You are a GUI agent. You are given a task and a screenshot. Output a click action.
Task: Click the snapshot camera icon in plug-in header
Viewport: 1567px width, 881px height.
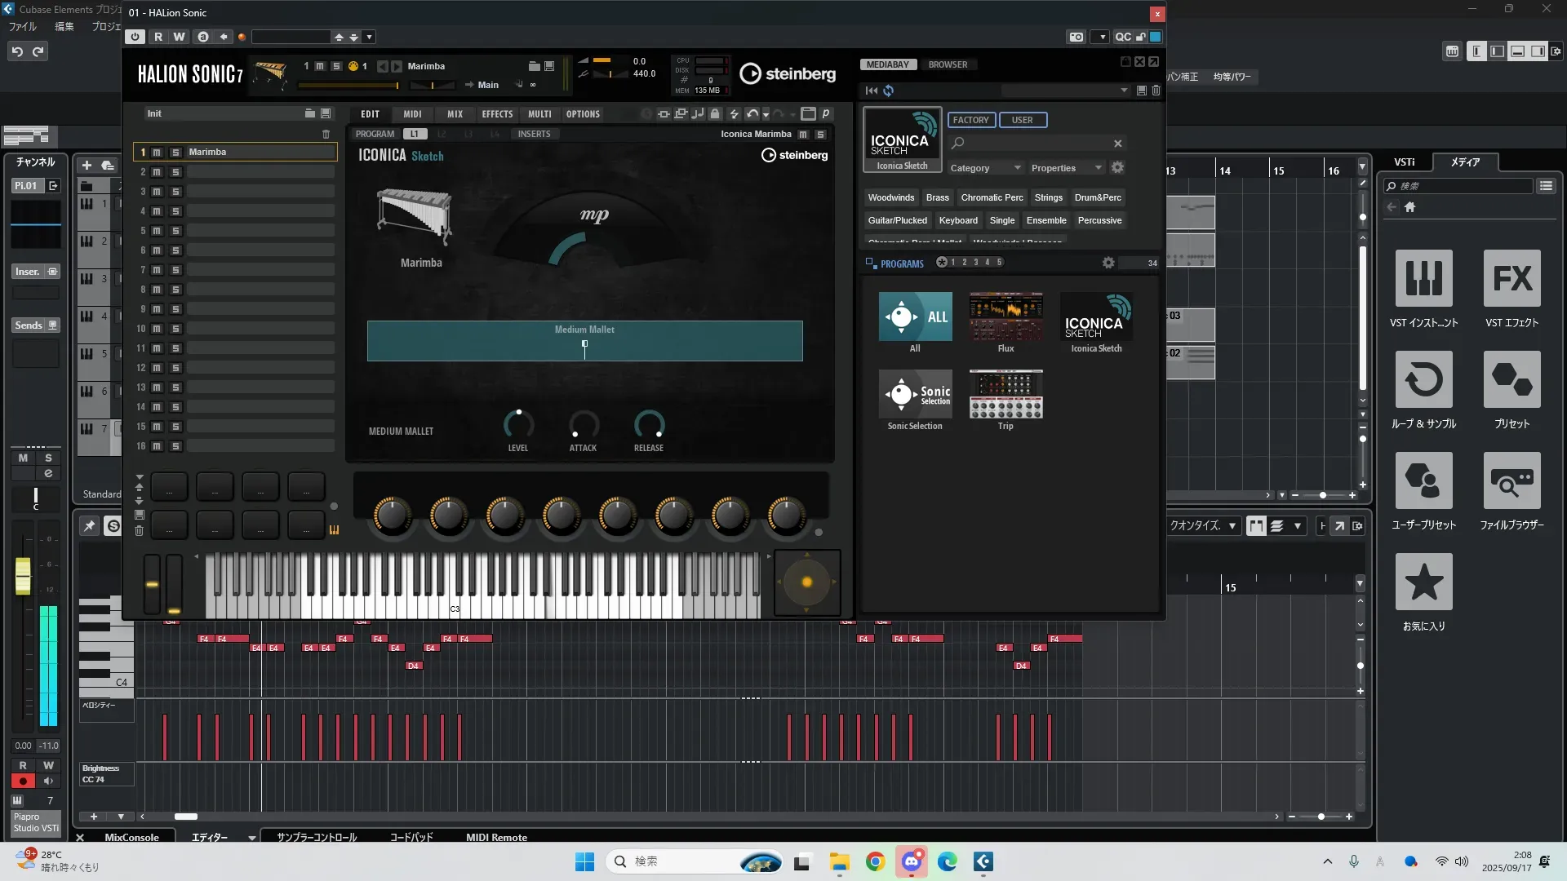[x=1076, y=37]
